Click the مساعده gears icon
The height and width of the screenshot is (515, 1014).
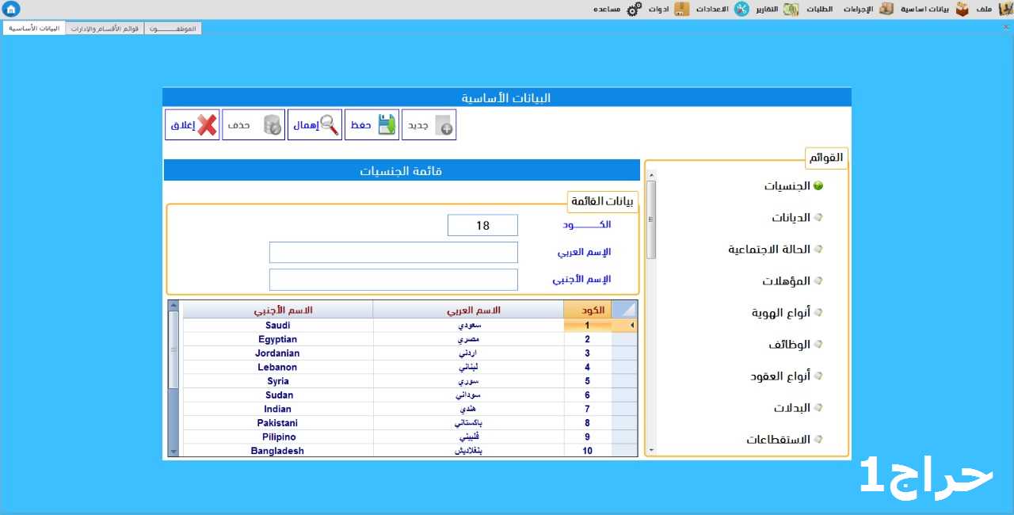[634, 9]
